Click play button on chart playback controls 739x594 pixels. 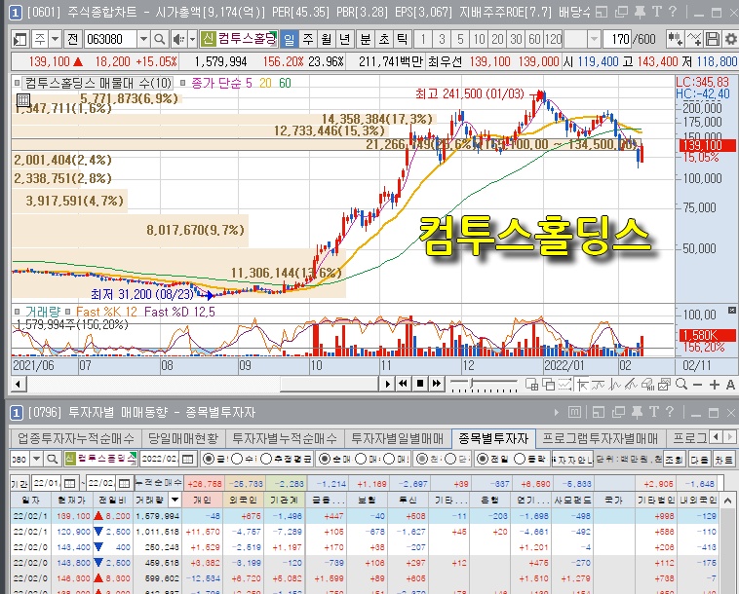[387, 384]
